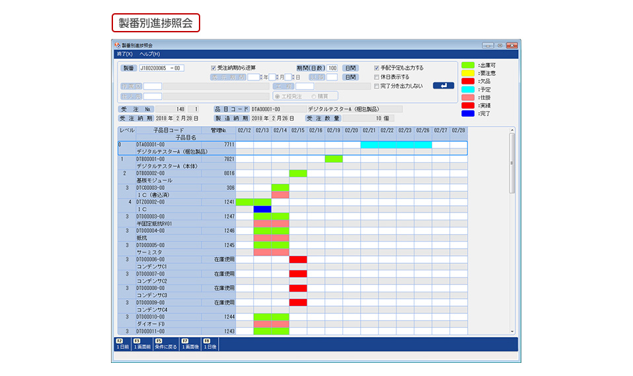Image resolution: width=633 pixels, height=376 pixels.
Task: Click the 02/19 date column header
Action: tap(334, 131)
